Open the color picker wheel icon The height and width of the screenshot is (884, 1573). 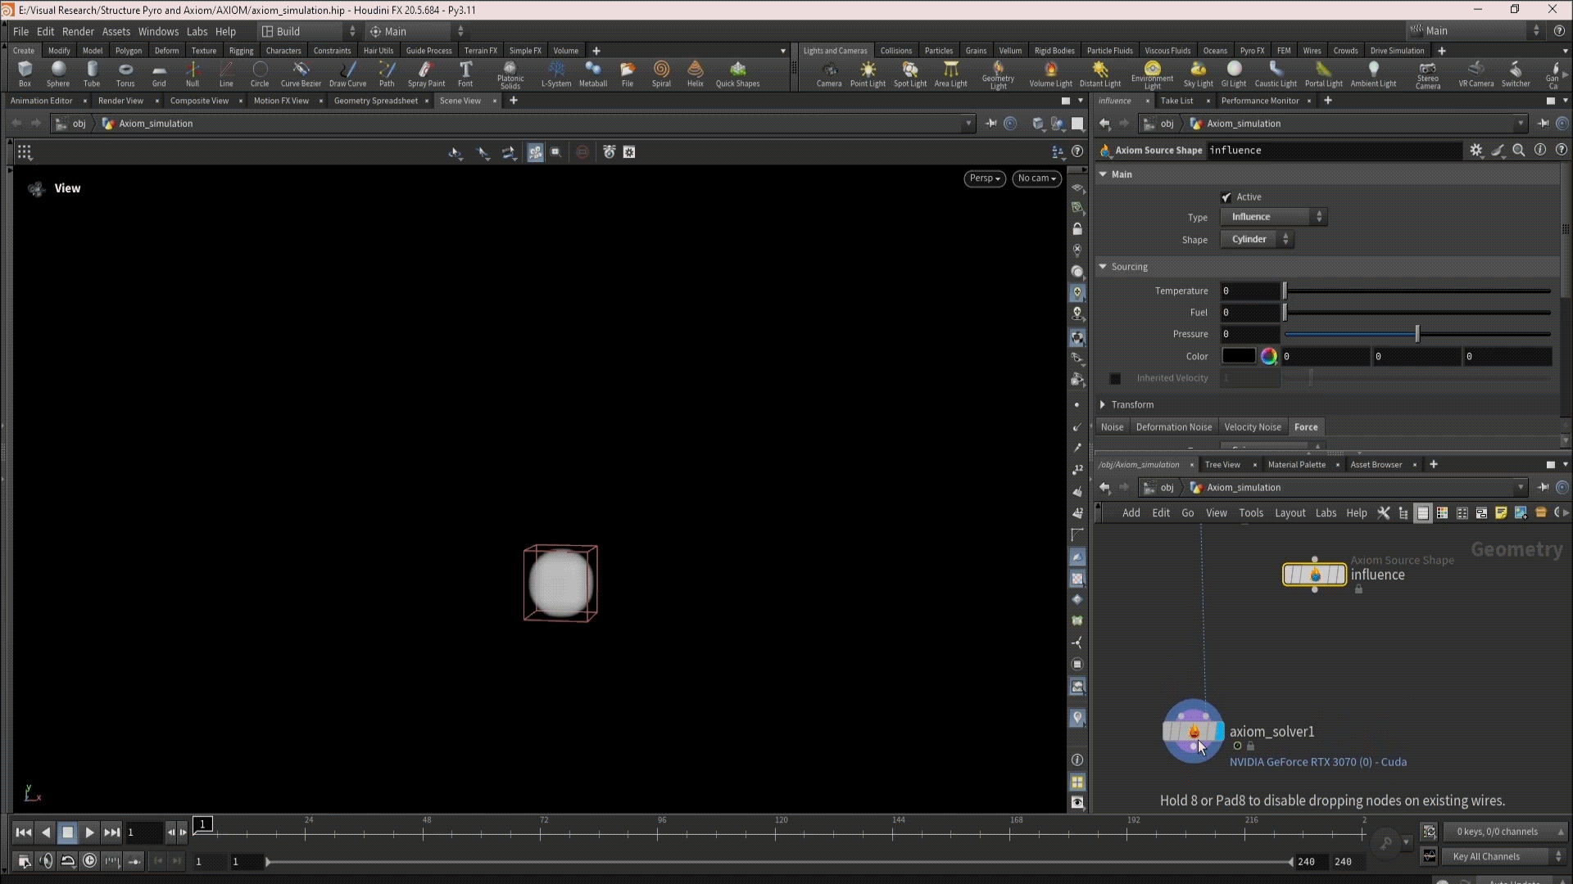1268,356
